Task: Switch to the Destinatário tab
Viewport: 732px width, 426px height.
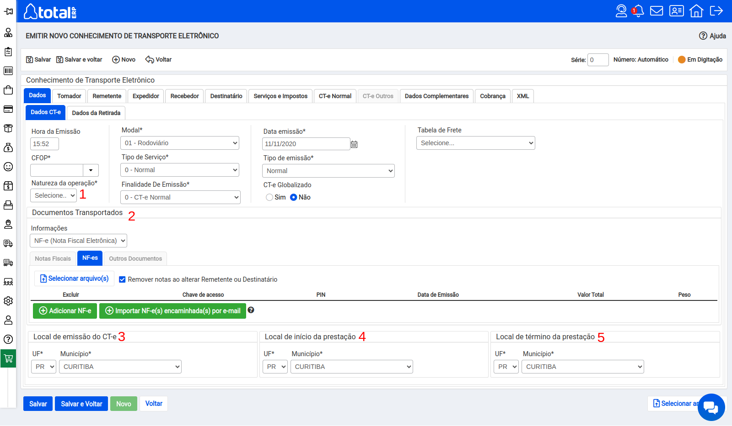Action: pyautogui.click(x=226, y=96)
